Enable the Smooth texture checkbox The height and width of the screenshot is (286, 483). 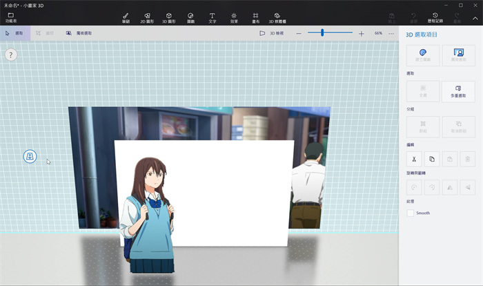pos(411,213)
